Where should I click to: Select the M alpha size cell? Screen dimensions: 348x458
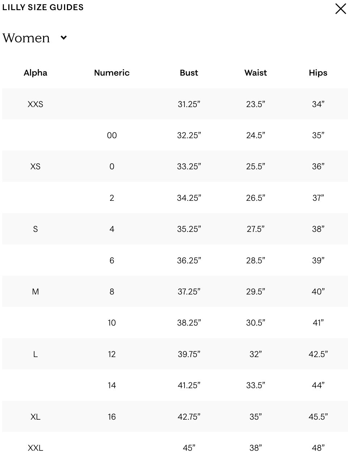(35, 292)
